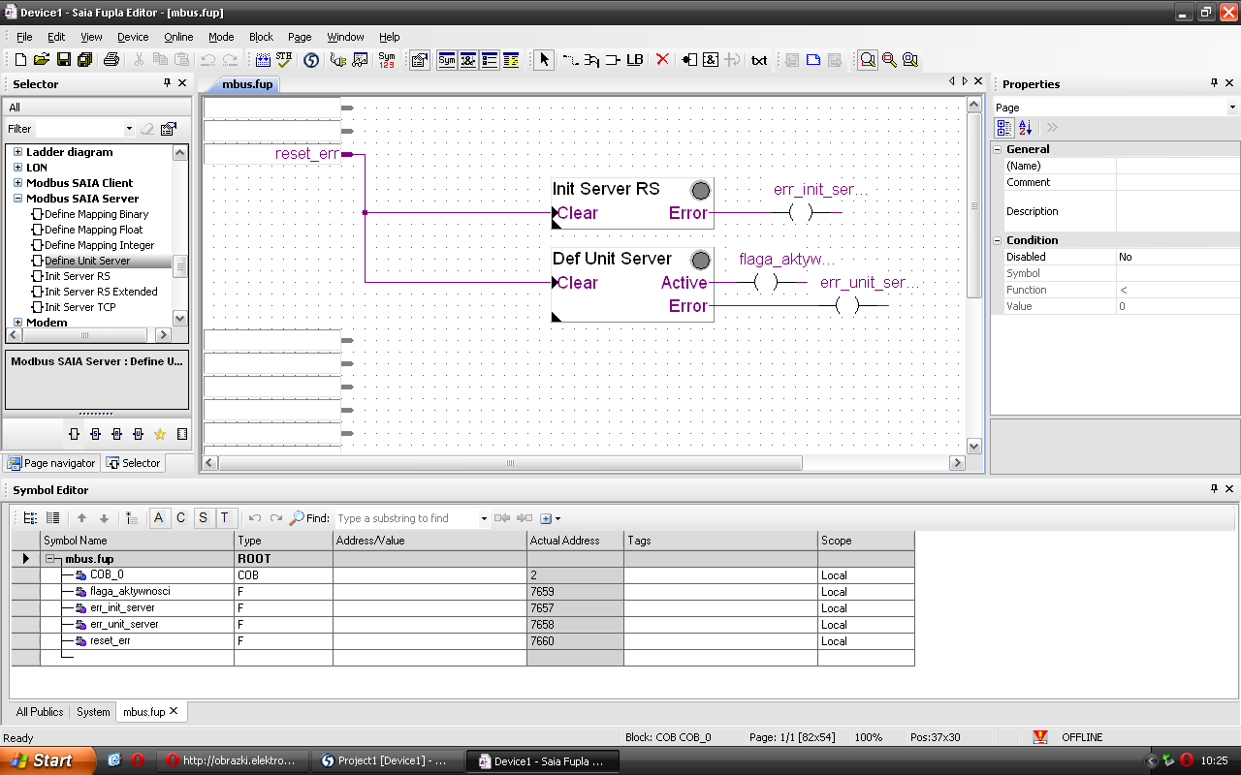Viewport: 1241px width, 775px height.
Task: Click the magnifier Find icon in Symbol Editor
Action: (x=297, y=518)
